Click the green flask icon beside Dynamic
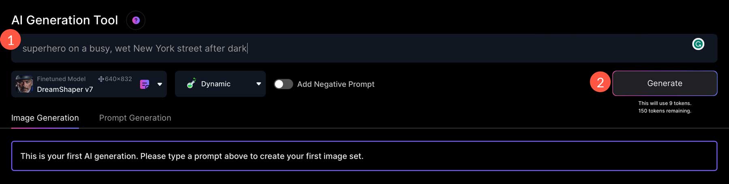Image resolution: width=729 pixels, height=184 pixels. pos(191,84)
